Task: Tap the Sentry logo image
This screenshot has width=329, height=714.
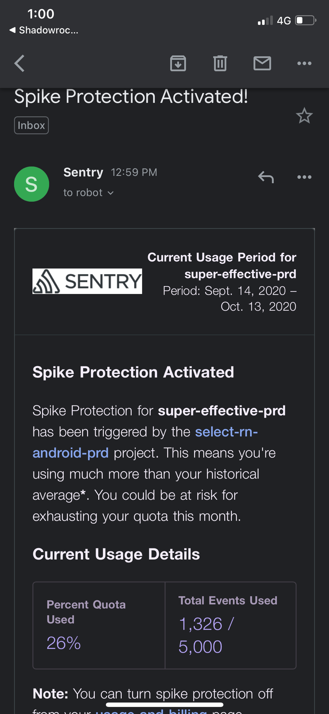Action: click(x=87, y=281)
